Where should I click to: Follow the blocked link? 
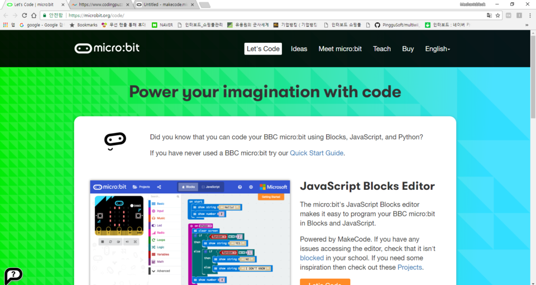pyautogui.click(x=312, y=258)
